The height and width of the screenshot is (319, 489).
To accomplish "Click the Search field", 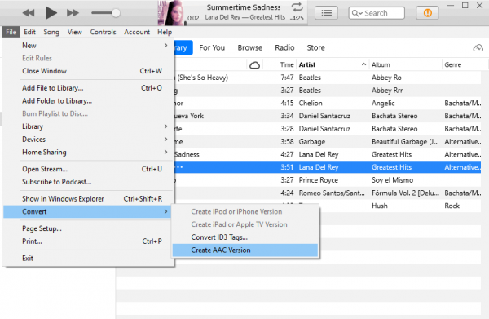I will click(377, 13).
